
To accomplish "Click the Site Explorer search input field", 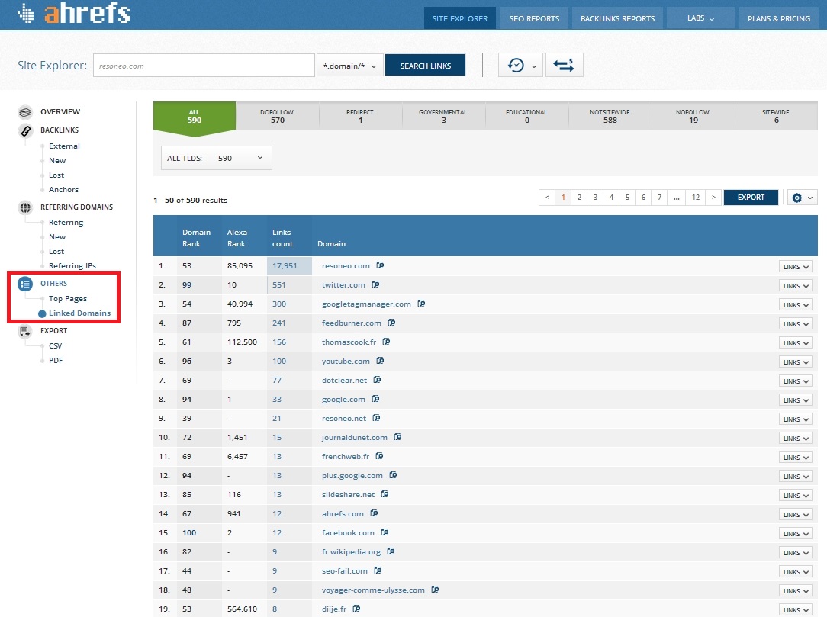I will [x=204, y=66].
